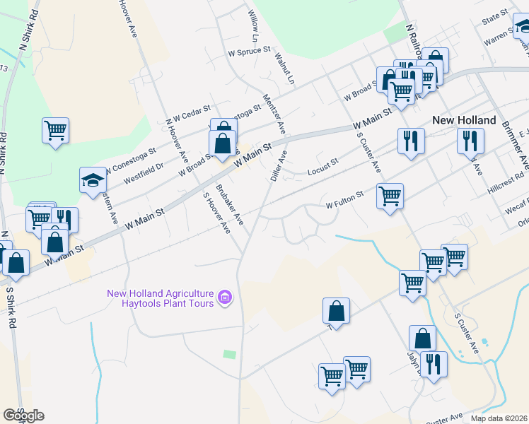Select the shopping cart marker on W Fulton St
The image size is (529, 424).
pyautogui.click(x=390, y=198)
